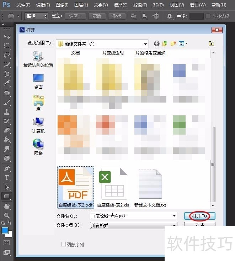Viewport: 235px width, 261px height.
Task: Go back to the last visited folder
Action: click(x=156, y=43)
